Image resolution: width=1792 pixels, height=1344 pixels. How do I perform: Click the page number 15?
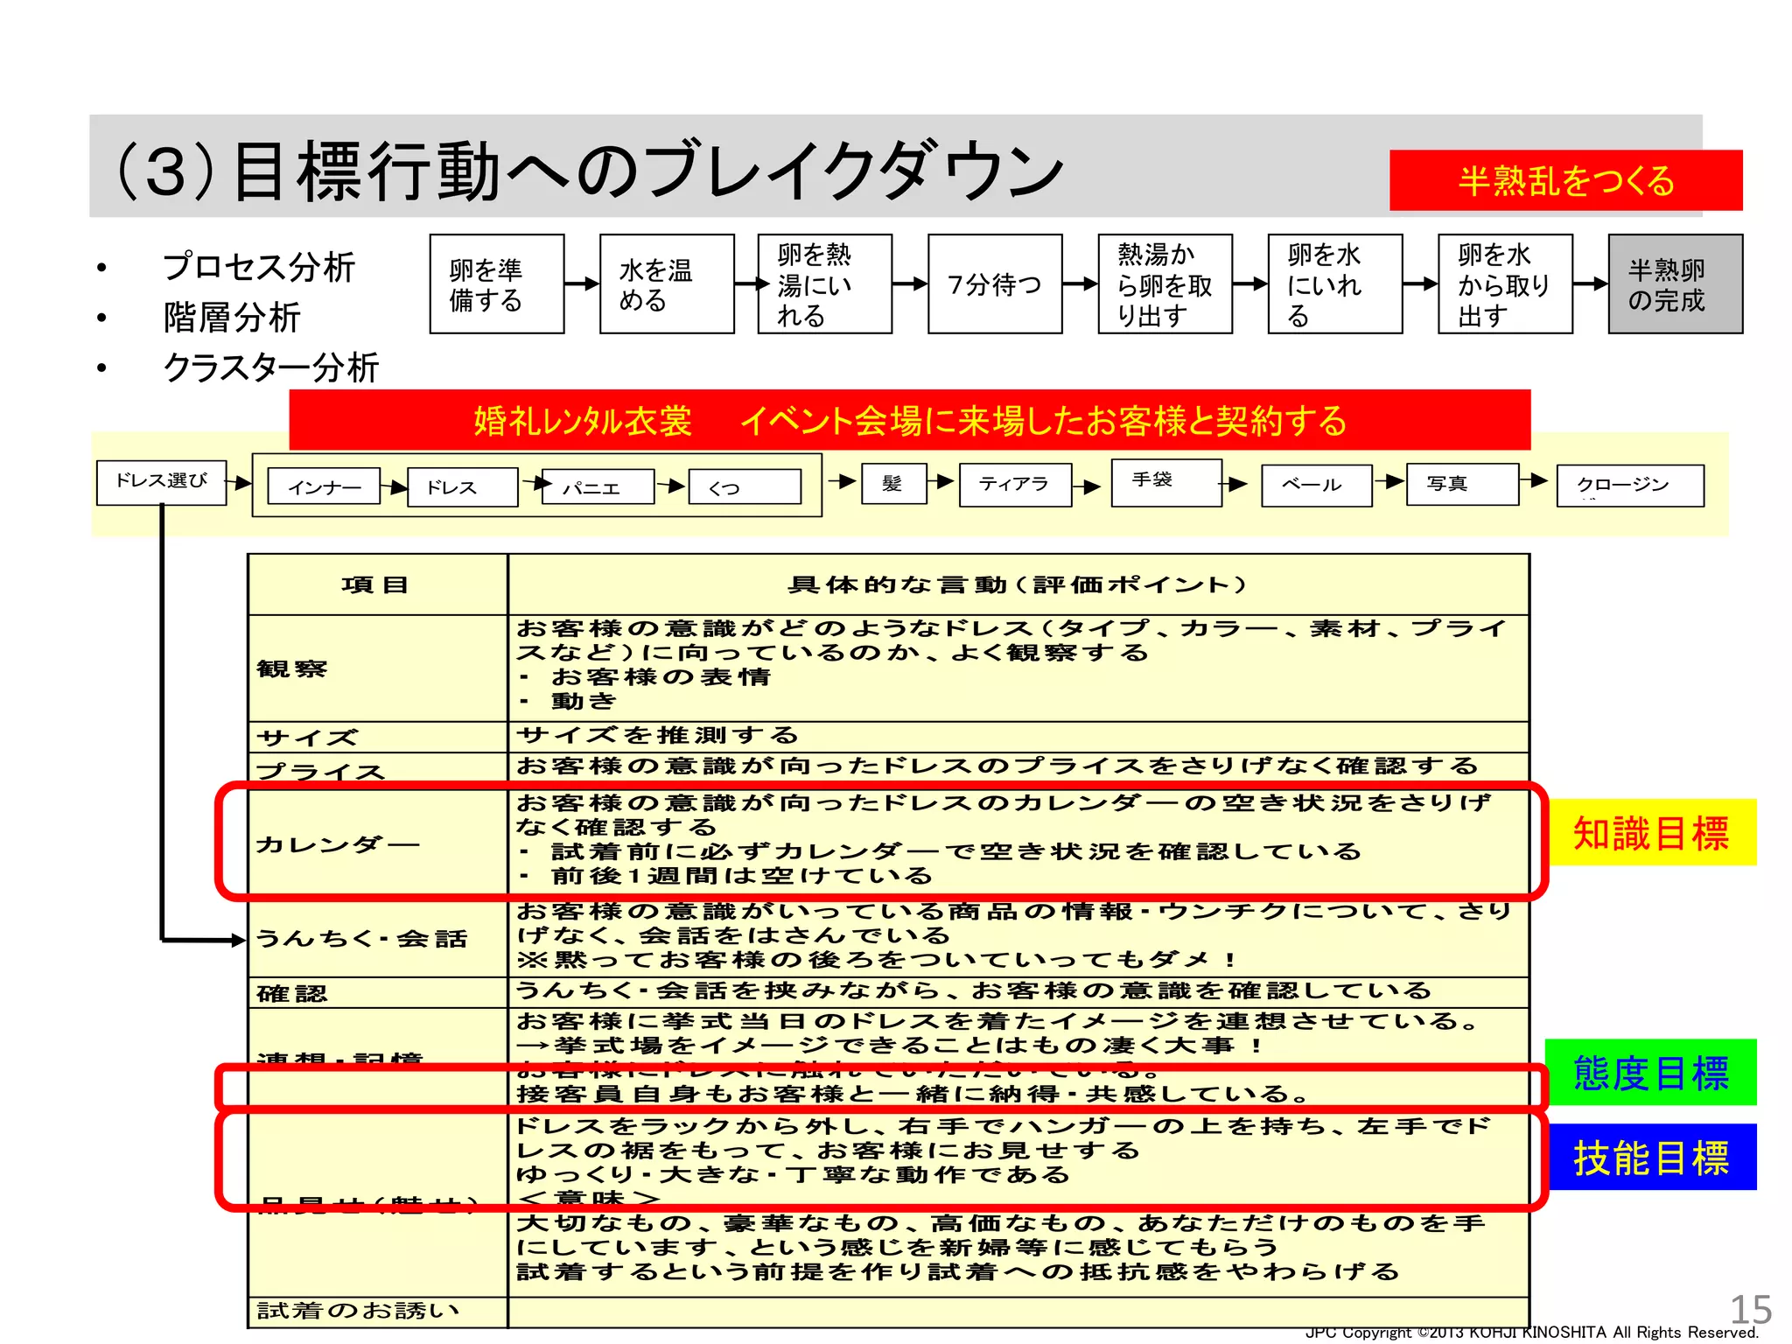[x=1751, y=1310]
